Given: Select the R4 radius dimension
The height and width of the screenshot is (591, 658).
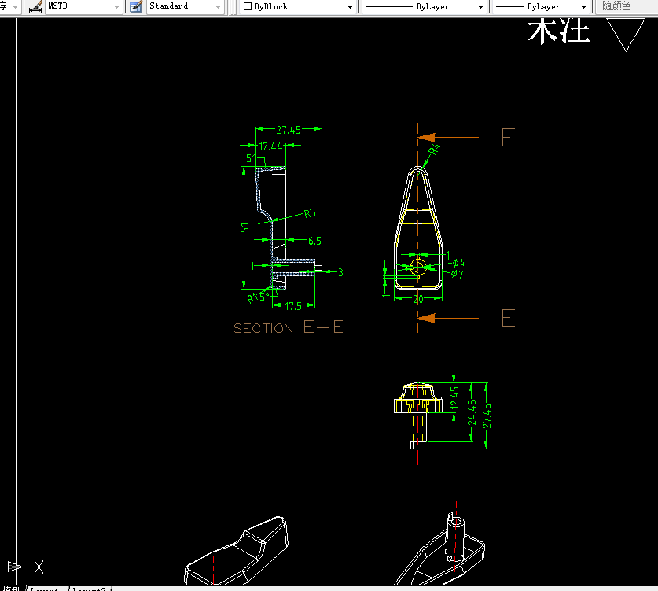Looking at the screenshot, I should point(435,150).
